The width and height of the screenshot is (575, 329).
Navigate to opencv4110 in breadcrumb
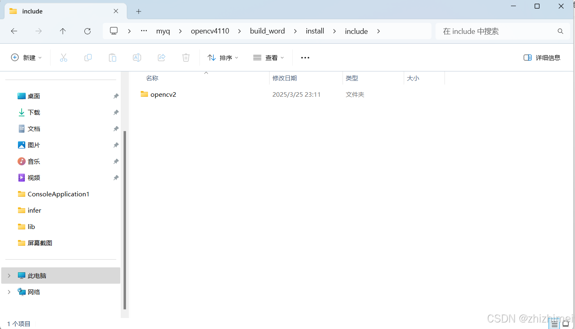click(210, 31)
